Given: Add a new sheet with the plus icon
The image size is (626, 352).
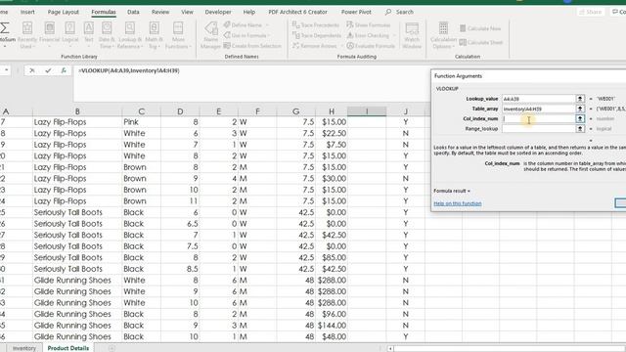Looking at the screenshot, I should tap(112, 348).
